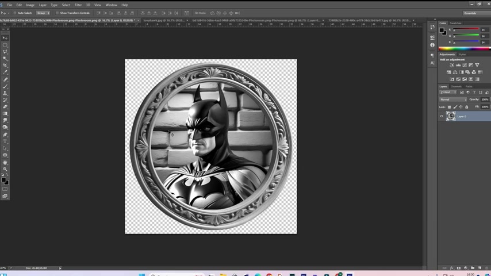The image size is (491, 276).
Task: Add a Brightness/Contrast adjustment
Action: (452, 65)
